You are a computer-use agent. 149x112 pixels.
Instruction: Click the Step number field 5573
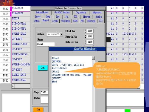[44, 92]
